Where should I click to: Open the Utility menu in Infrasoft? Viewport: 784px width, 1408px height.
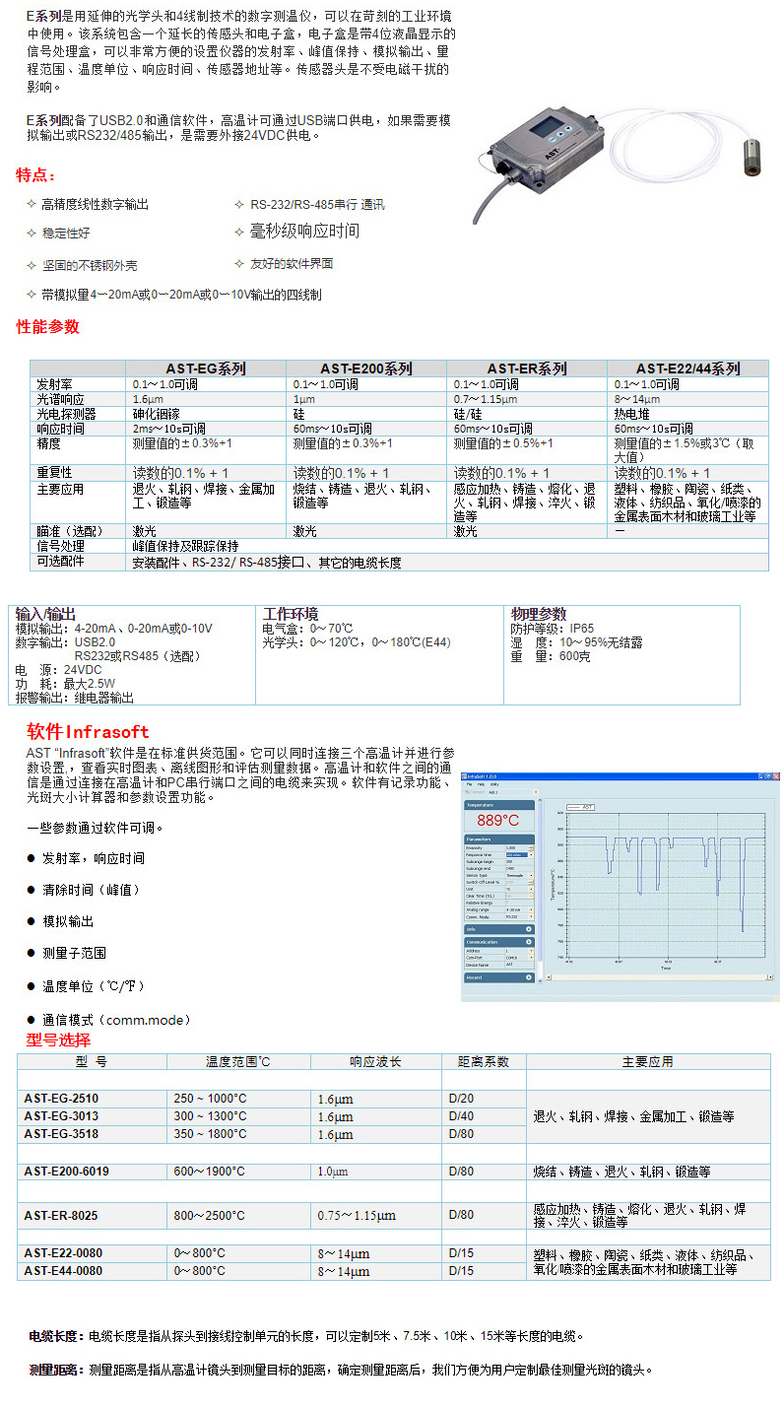coord(494,784)
